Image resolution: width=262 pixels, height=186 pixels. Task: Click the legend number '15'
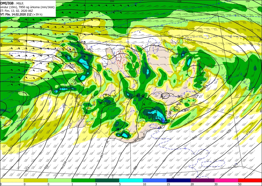168,184
